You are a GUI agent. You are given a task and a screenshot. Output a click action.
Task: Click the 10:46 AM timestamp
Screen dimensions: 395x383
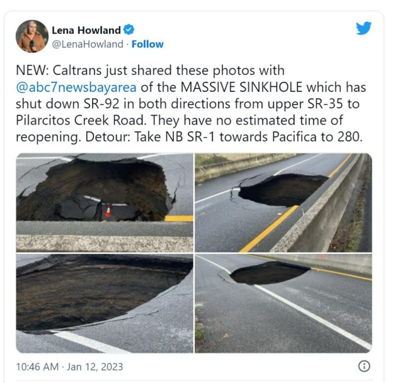pyautogui.click(x=37, y=367)
